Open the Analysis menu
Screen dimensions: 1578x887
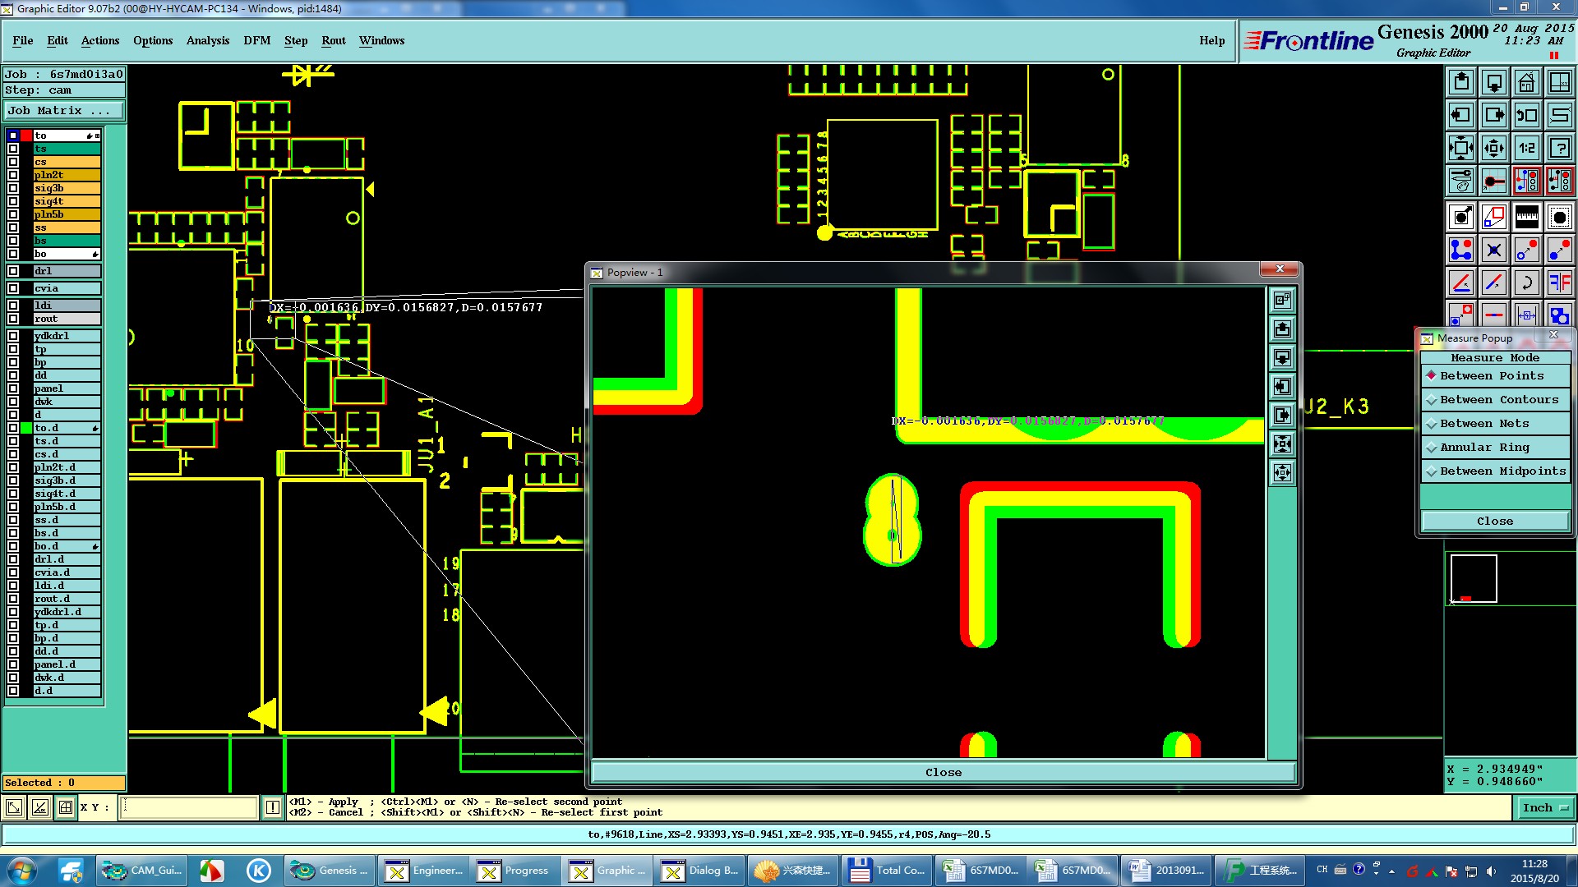tap(207, 40)
